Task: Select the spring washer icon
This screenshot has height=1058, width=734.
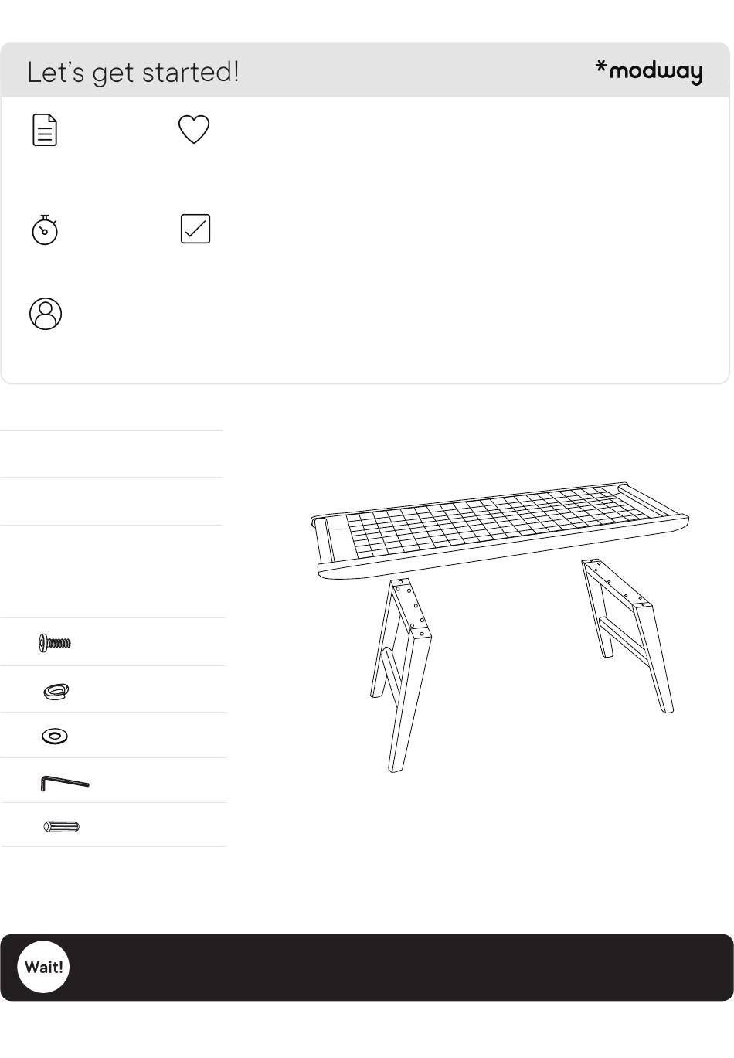Action: pyautogui.click(x=56, y=691)
